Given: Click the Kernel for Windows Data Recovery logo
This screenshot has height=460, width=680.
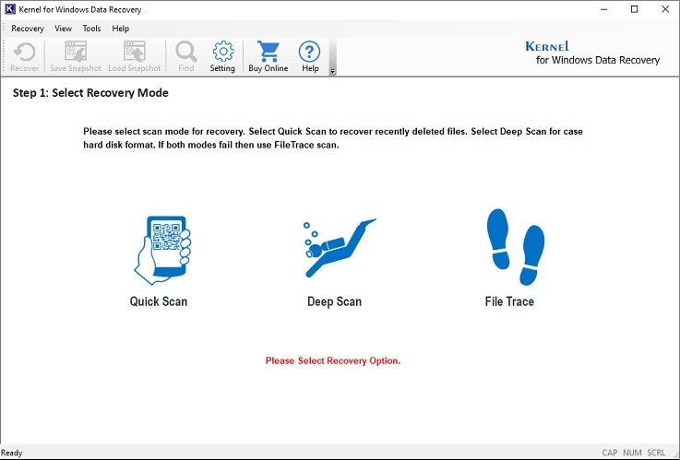Looking at the screenshot, I should 592,53.
